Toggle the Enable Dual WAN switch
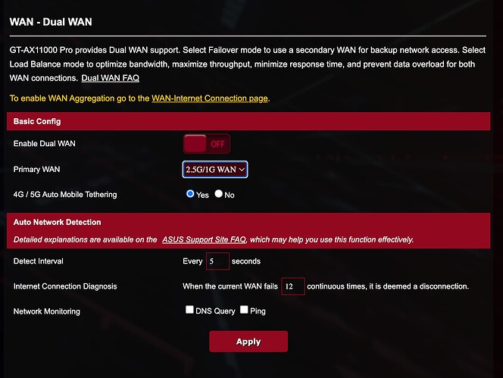The width and height of the screenshot is (503, 378). pos(206,144)
